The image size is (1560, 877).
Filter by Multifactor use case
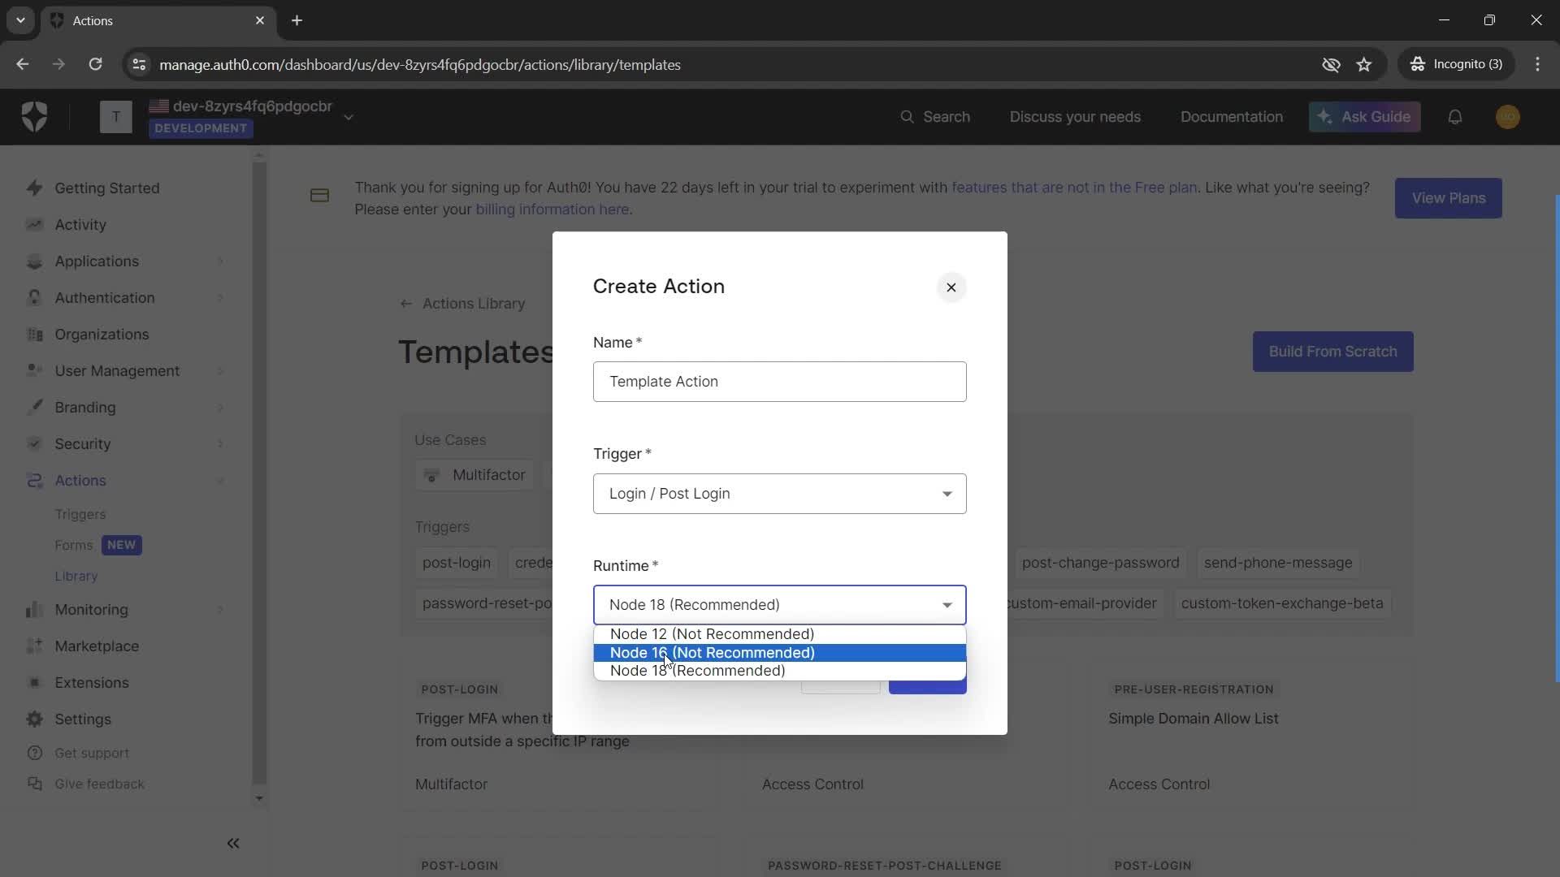(x=475, y=475)
